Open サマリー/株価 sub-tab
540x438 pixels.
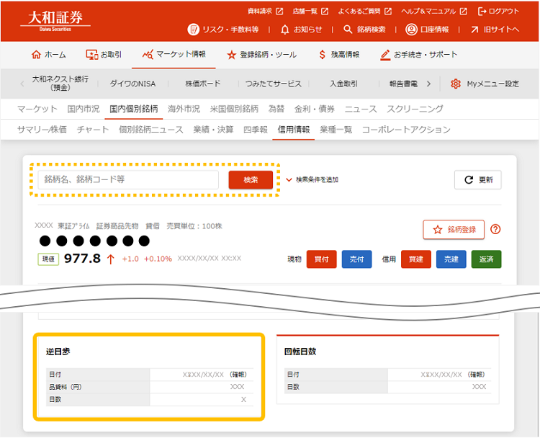[x=42, y=130]
